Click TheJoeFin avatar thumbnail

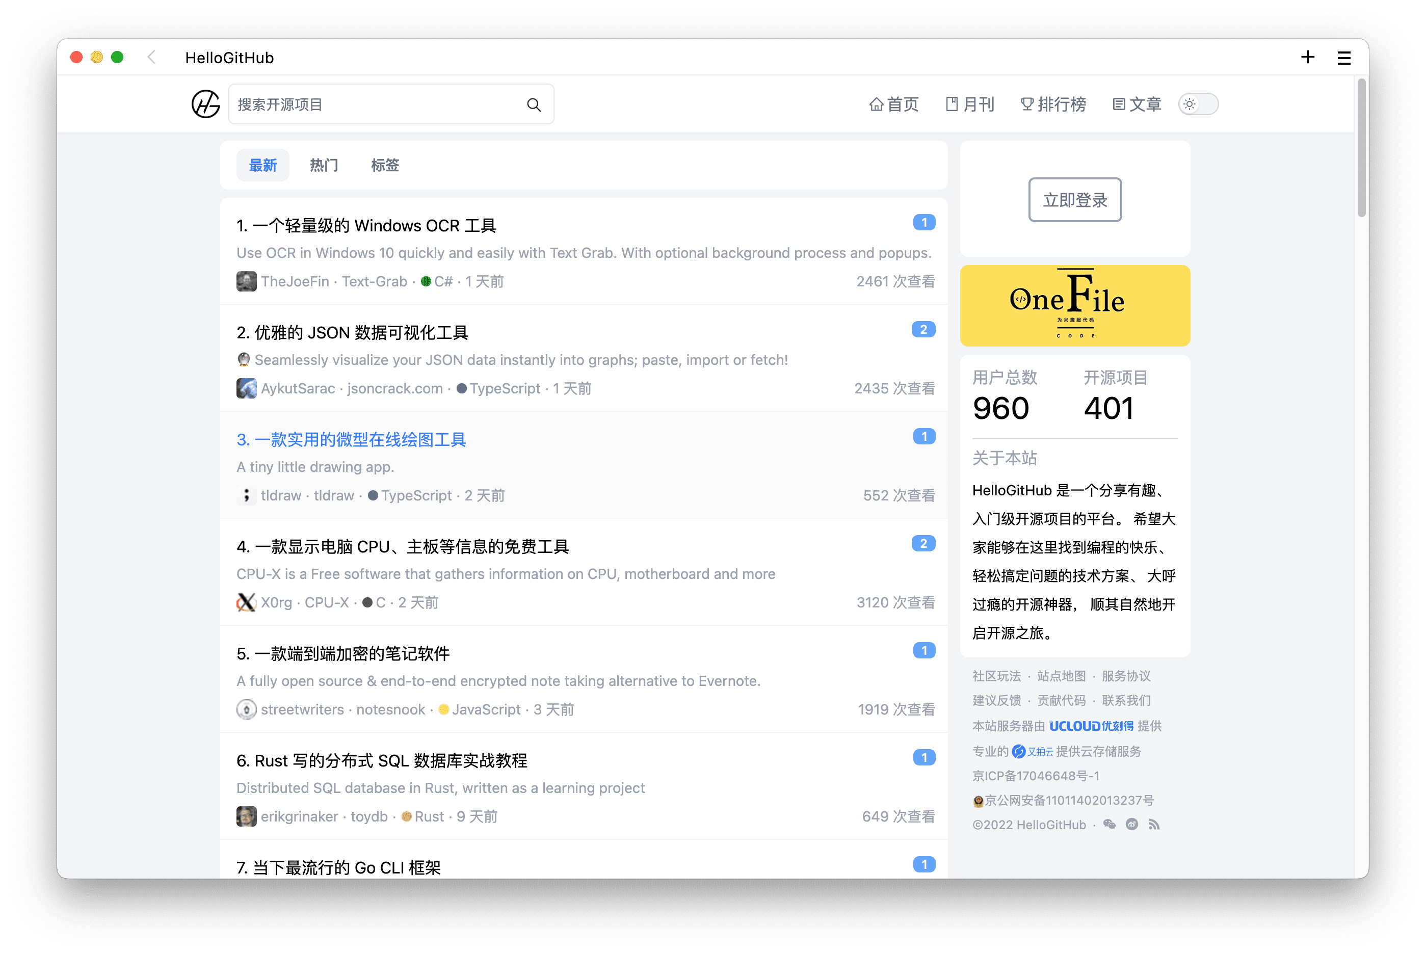[246, 281]
